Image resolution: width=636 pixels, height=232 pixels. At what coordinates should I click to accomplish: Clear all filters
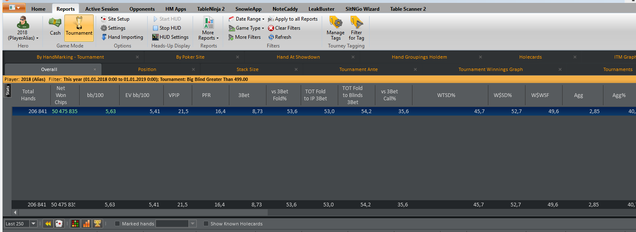pos(284,28)
